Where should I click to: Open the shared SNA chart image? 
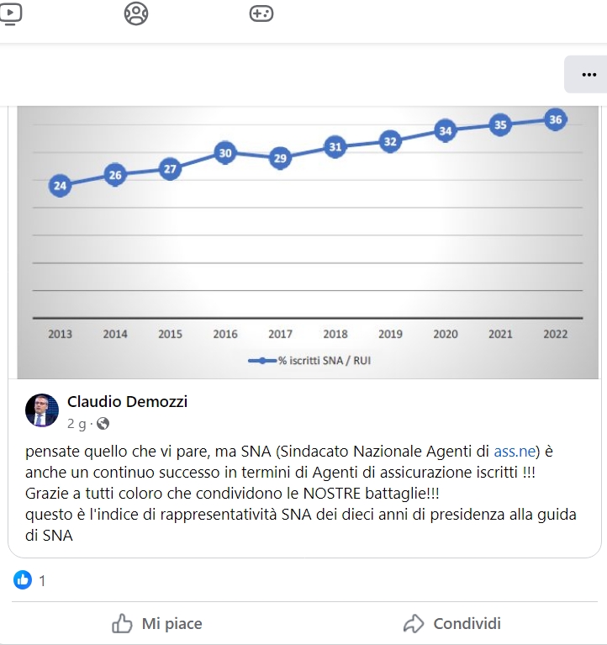click(308, 242)
